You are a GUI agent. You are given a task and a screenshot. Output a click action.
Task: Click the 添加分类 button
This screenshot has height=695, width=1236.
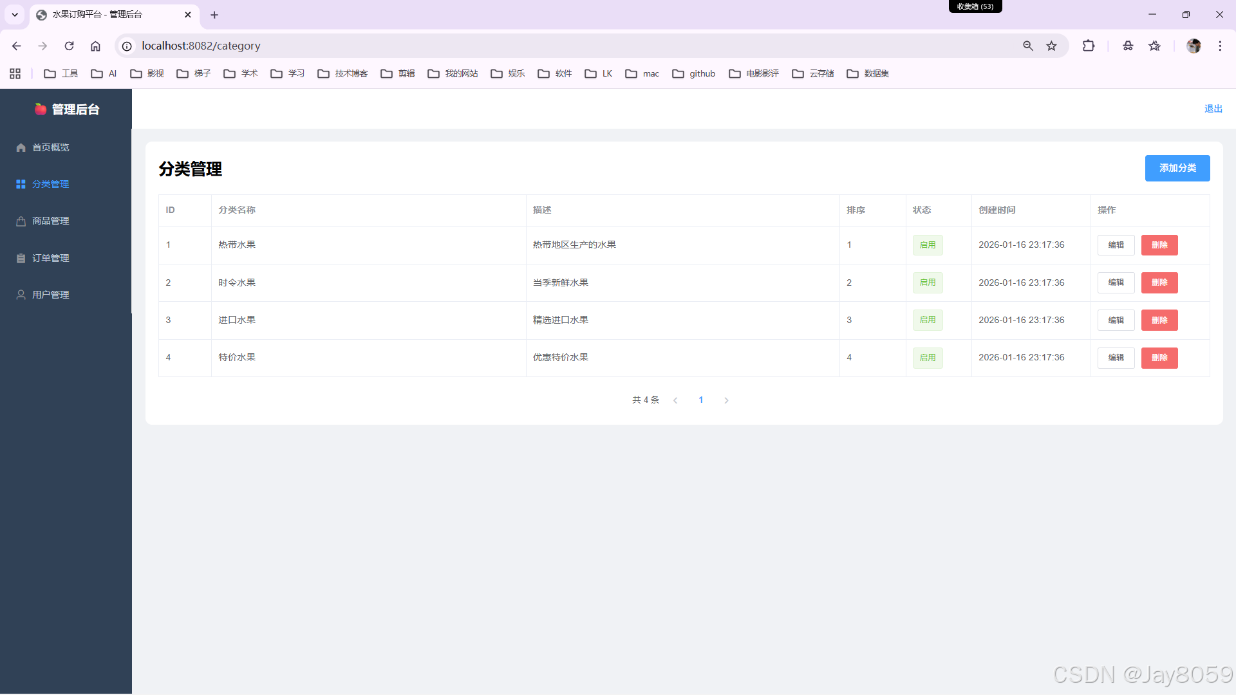click(1177, 168)
